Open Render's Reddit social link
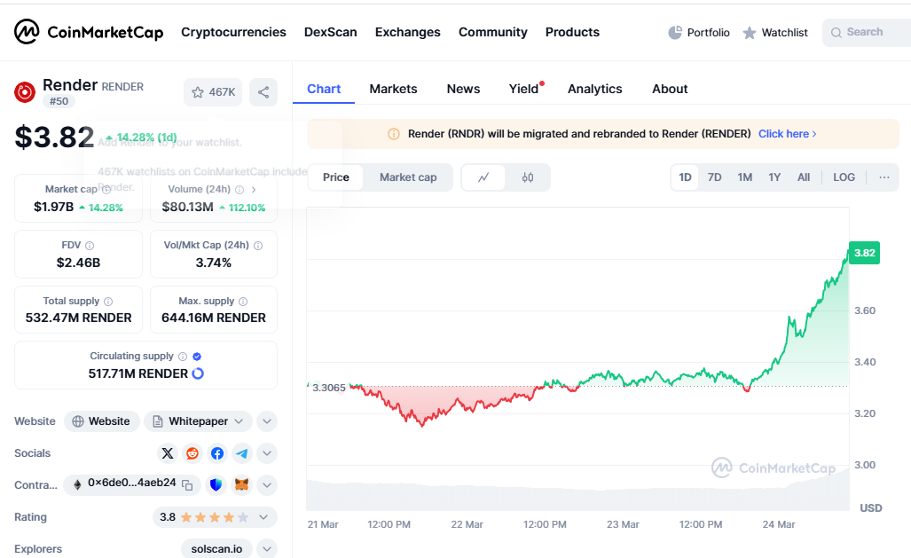This screenshot has width=911, height=558. click(x=192, y=453)
